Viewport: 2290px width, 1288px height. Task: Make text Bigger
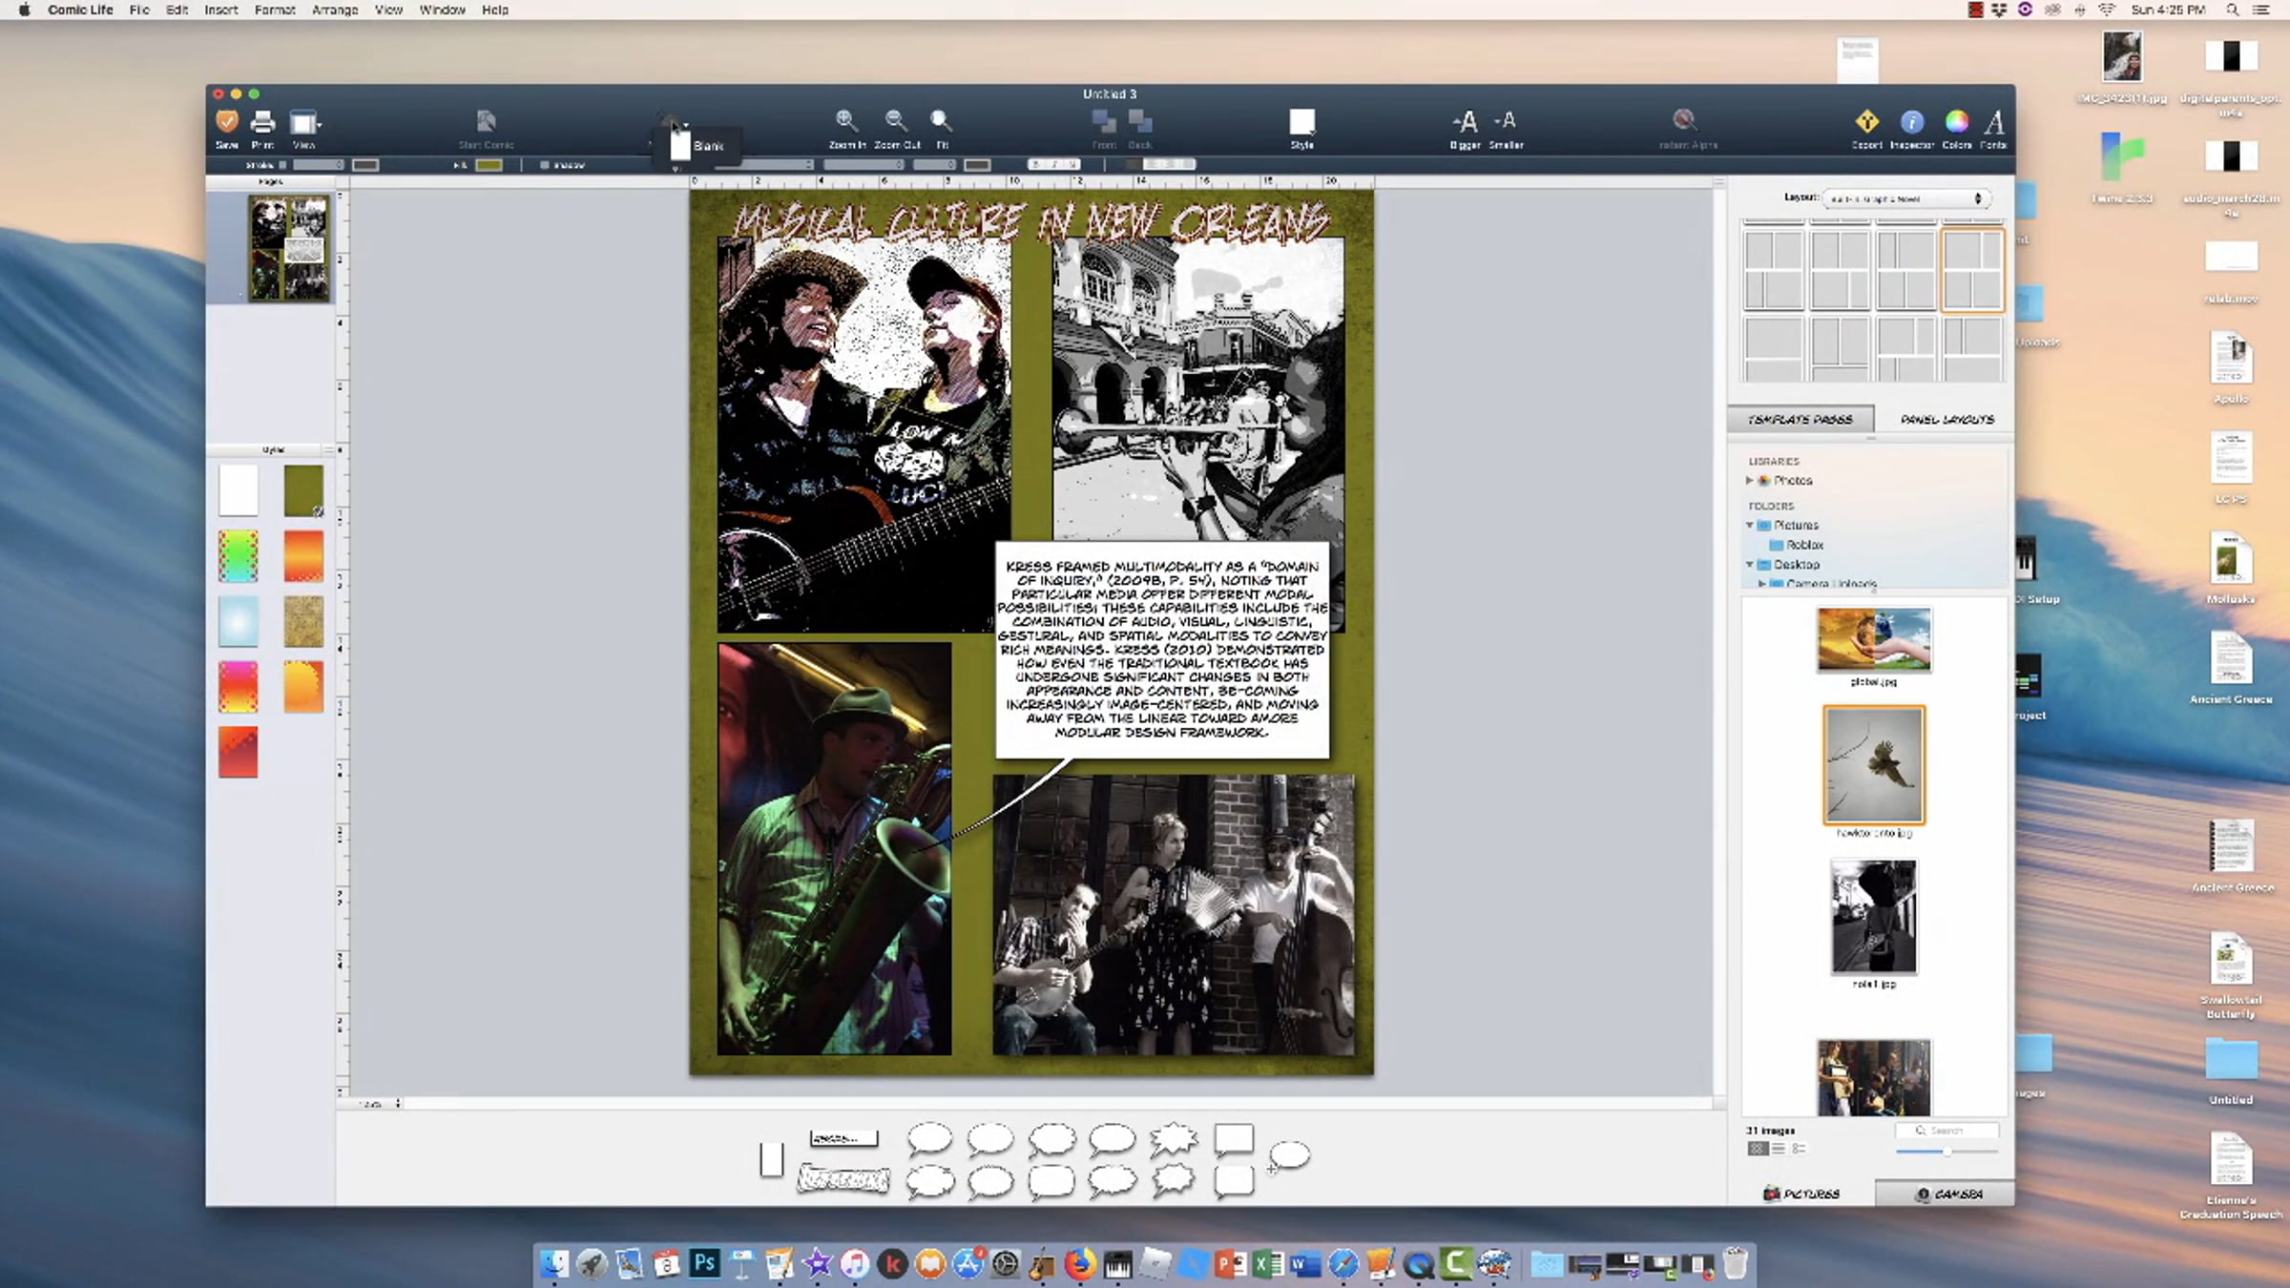[1465, 121]
